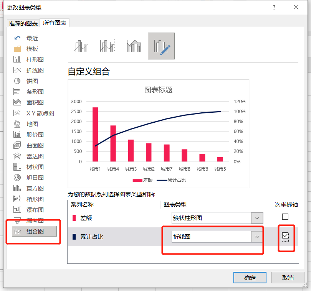Enable secondary axis for 差额 series
Screen dimensions: 311x291
(x=285, y=217)
